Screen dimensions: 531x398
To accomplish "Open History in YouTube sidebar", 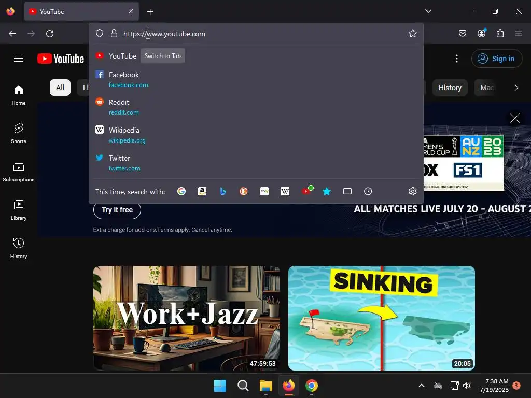I will 19,248.
